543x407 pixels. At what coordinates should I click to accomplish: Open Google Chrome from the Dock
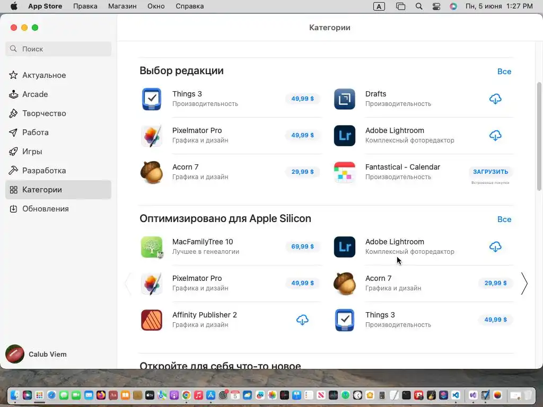tap(186, 395)
